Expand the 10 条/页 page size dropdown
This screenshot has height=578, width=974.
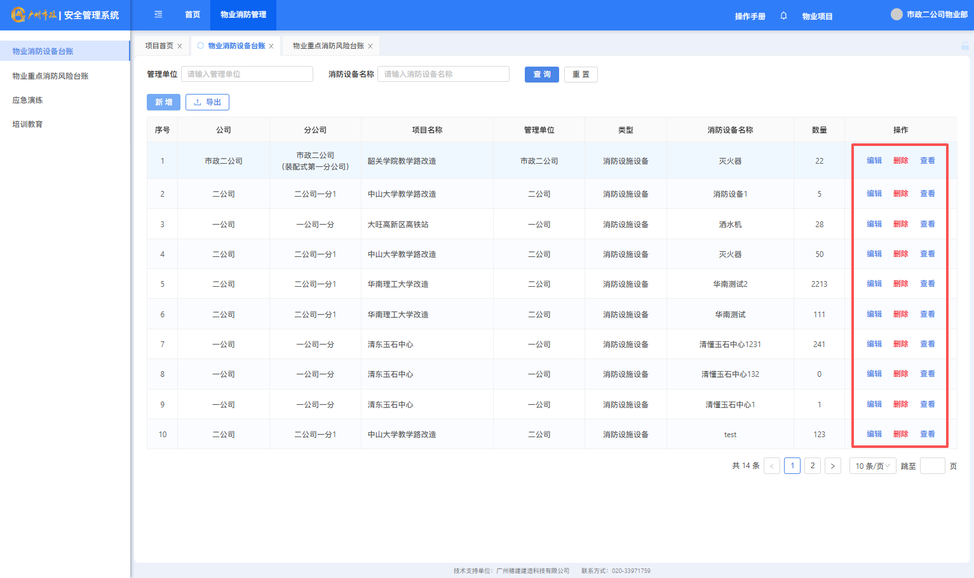[x=872, y=466]
